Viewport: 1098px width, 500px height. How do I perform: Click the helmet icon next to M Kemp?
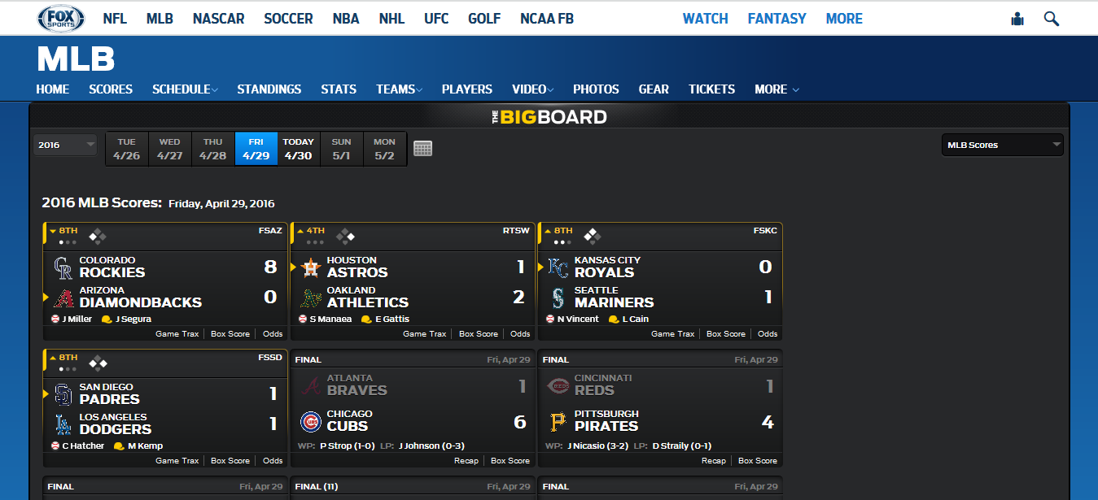click(118, 446)
